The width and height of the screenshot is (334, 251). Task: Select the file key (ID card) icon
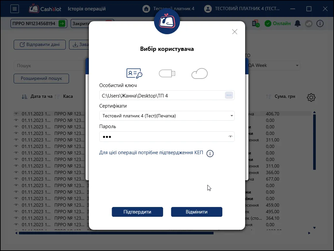(x=134, y=73)
